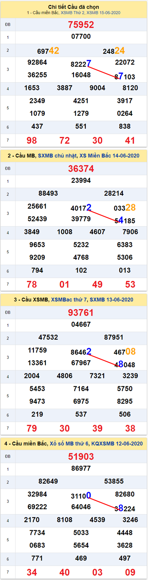Click special prize number 75952
The height and width of the screenshot is (580, 148).
click(x=81, y=25)
